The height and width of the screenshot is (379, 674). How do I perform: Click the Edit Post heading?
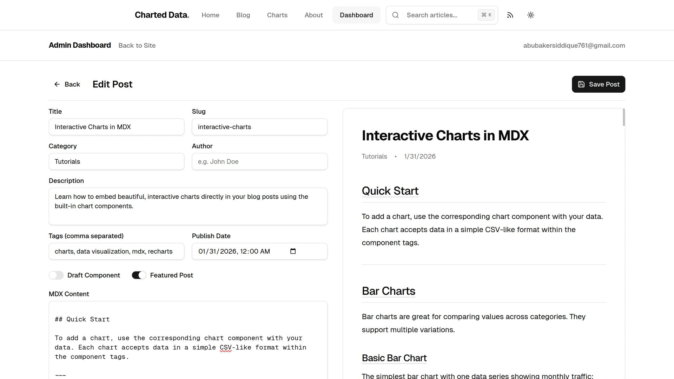112,84
